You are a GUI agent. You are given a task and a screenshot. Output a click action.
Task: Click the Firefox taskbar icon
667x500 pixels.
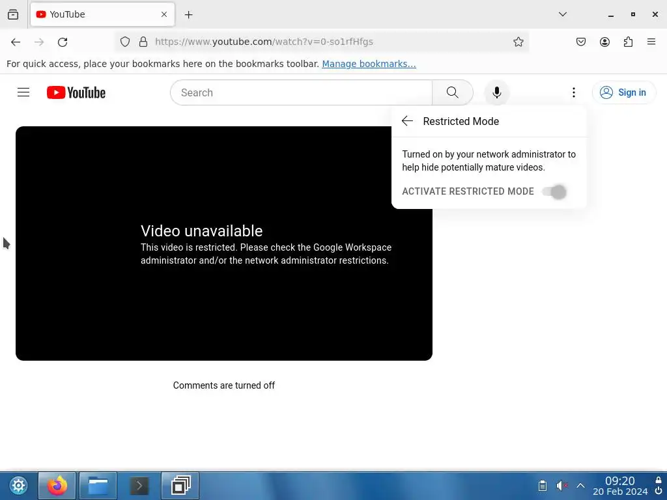tap(57, 486)
